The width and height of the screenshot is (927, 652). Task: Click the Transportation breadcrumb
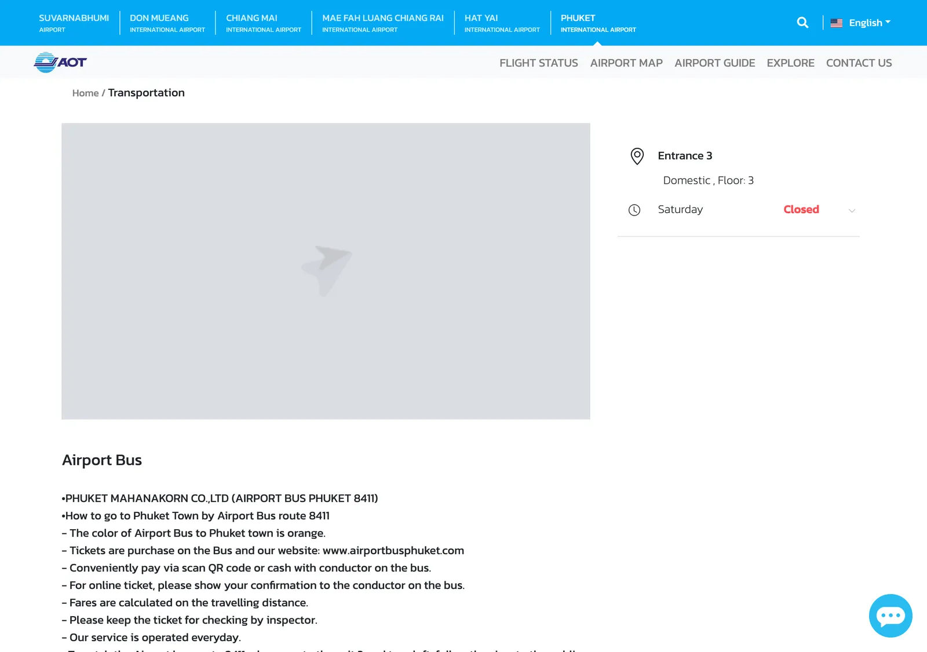pos(146,93)
